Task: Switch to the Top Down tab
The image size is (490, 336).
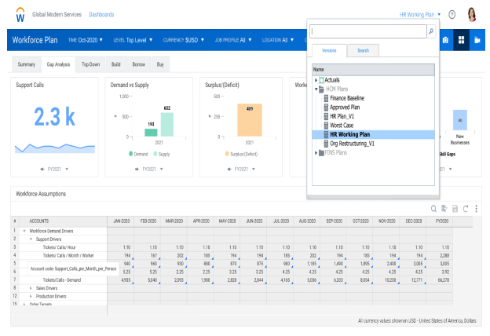Action: 90,64
